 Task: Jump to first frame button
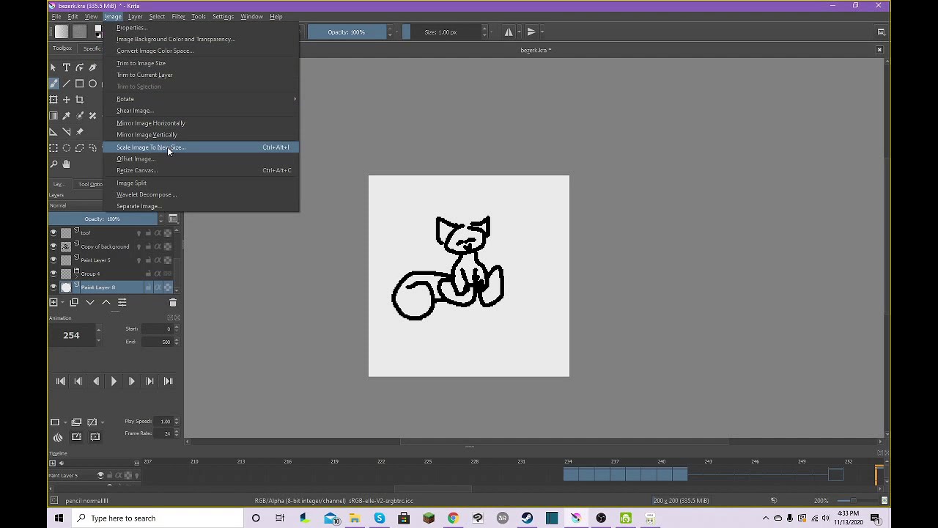click(x=61, y=381)
